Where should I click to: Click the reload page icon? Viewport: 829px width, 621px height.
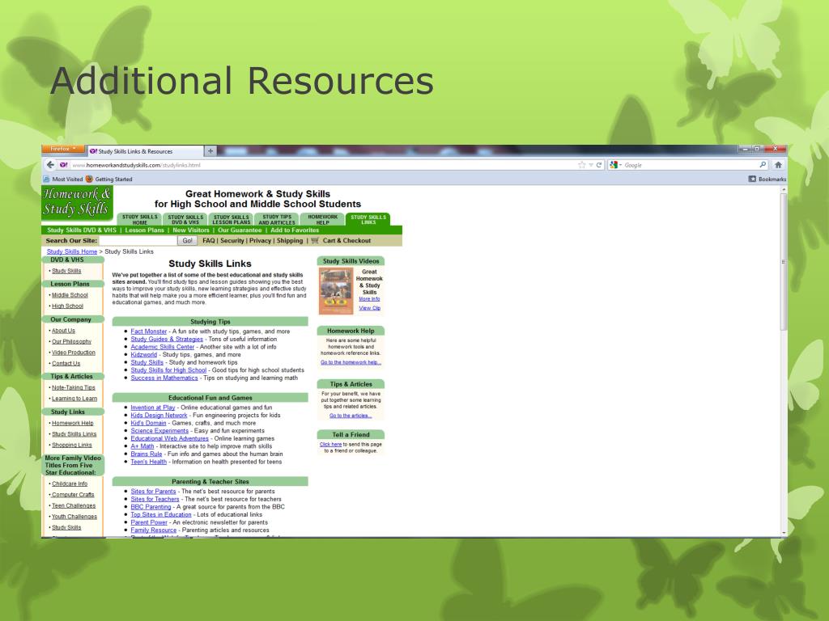599,165
